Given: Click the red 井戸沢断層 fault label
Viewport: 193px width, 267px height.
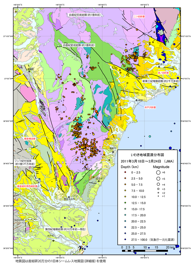Looking at the screenshot, I should (150, 107).
